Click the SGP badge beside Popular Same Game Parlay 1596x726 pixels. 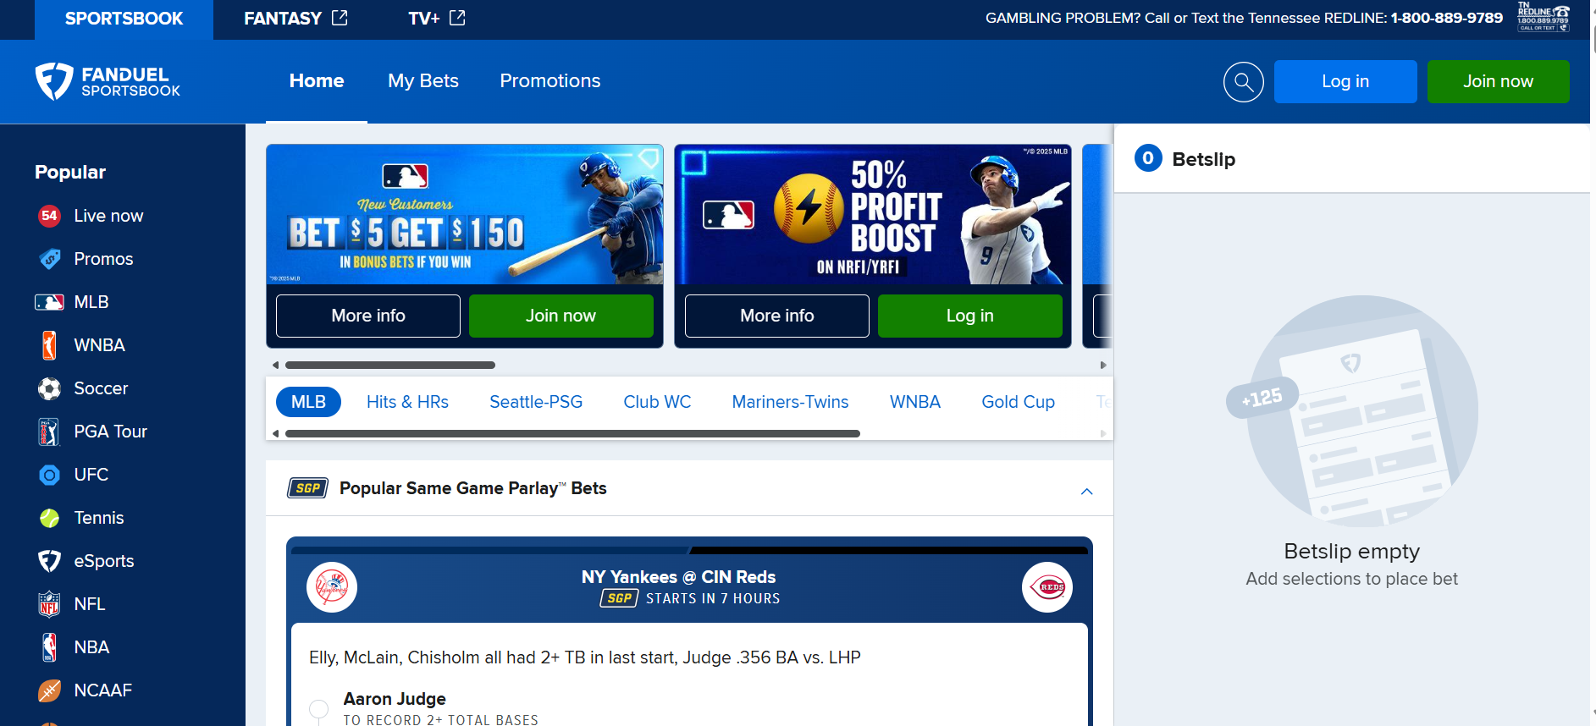(x=307, y=488)
